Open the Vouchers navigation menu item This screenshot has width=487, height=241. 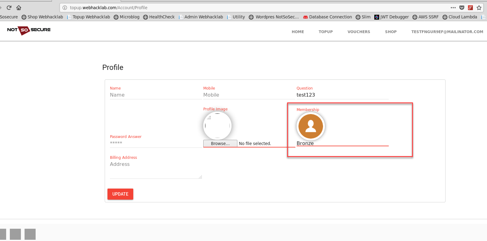(x=359, y=32)
